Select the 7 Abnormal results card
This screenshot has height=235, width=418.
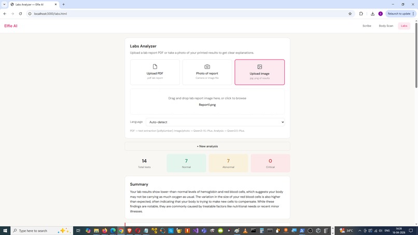coord(228,163)
